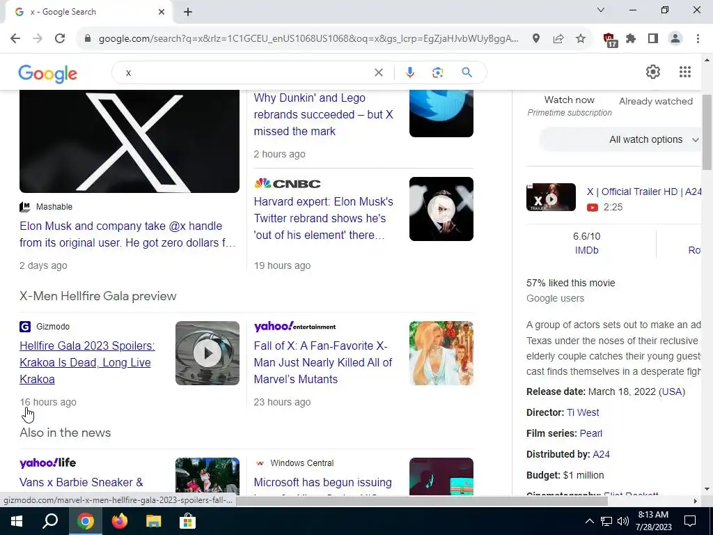This screenshot has height=535, width=713.
Task: Submit search with the magnifier icon
Action: click(467, 72)
